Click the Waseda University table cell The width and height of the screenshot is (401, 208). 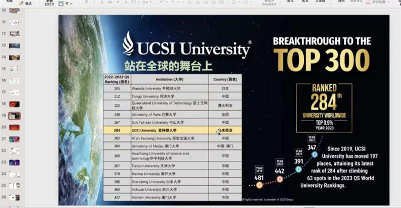(x=170, y=88)
